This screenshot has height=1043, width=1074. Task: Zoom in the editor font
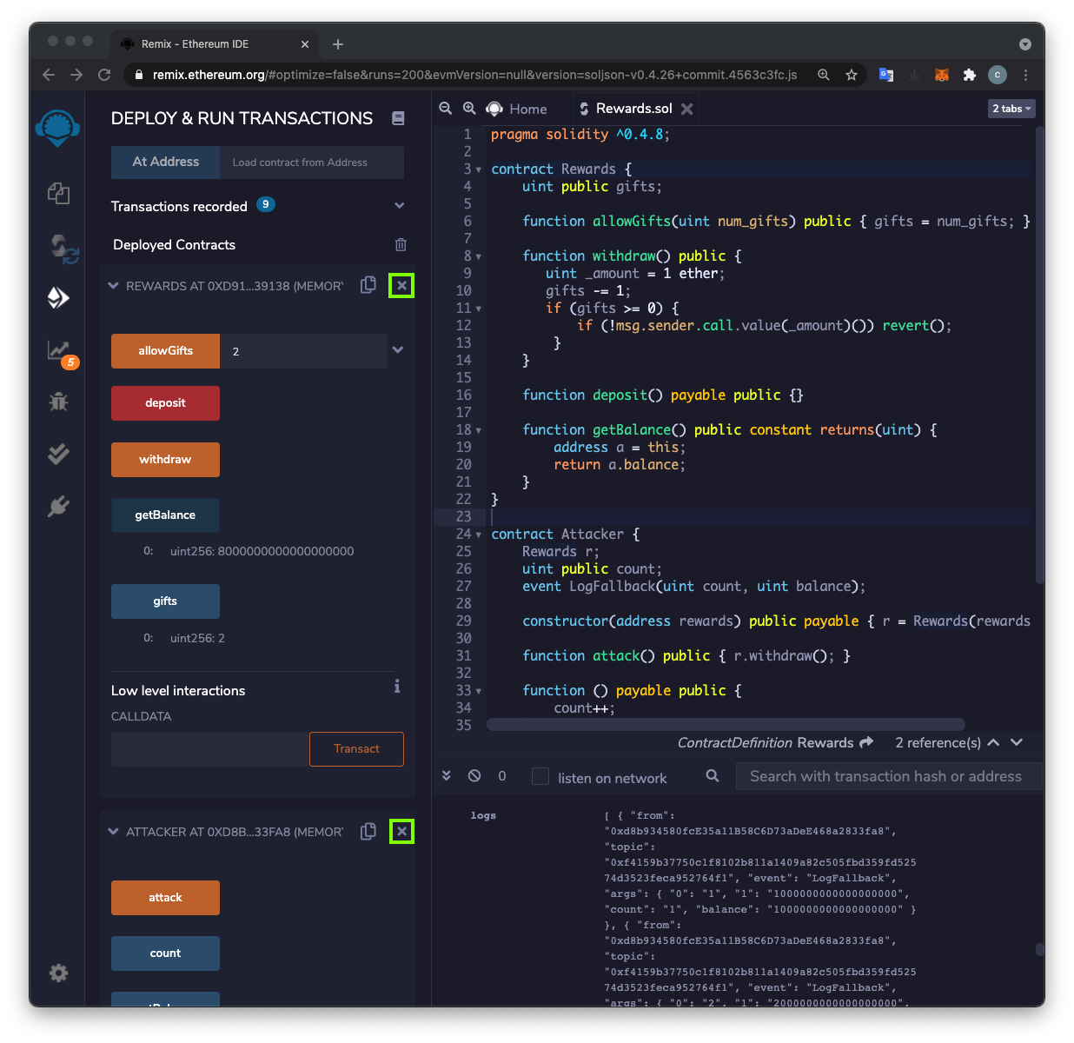tap(469, 109)
